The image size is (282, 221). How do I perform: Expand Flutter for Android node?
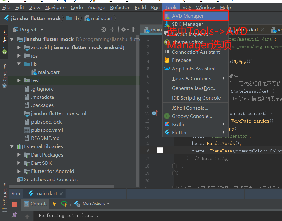click(19, 171)
